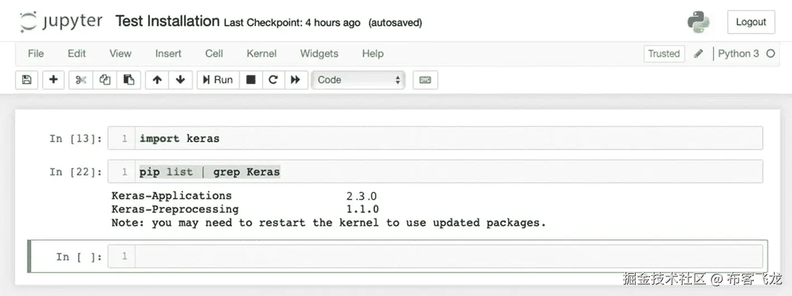This screenshot has height=296, width=792.
Task: Click the Trusted notebook indicator
Action: (664, 54)
